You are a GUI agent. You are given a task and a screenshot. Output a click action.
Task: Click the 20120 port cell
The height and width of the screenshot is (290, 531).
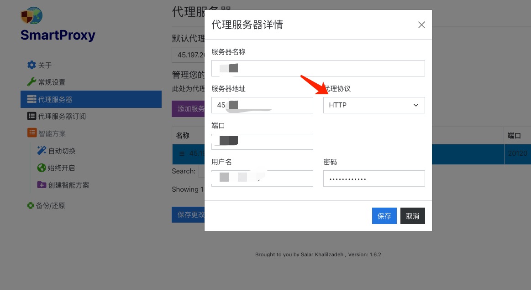click(517, 153)
